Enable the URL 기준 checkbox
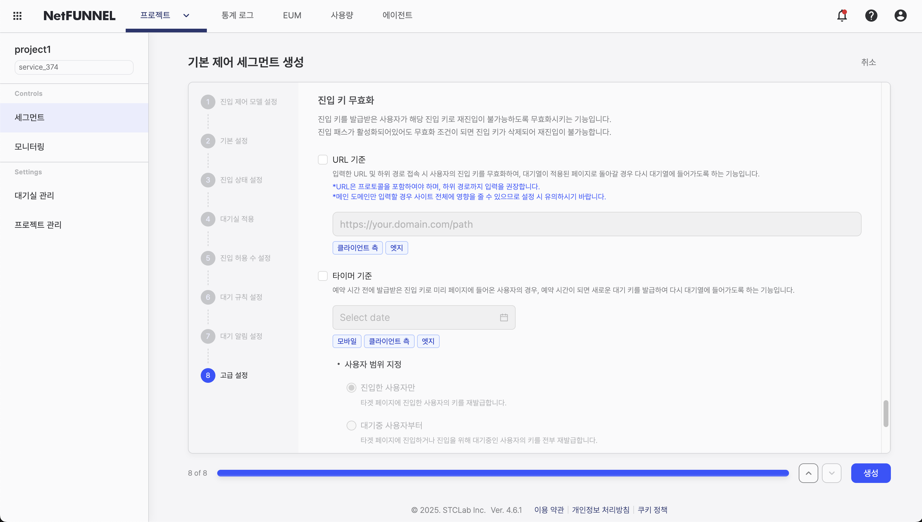Viewport: 922px width, 522px height. [323, 159]
